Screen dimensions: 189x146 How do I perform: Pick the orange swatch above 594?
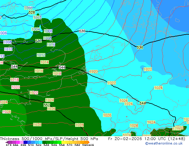click(x=86, y=142)
